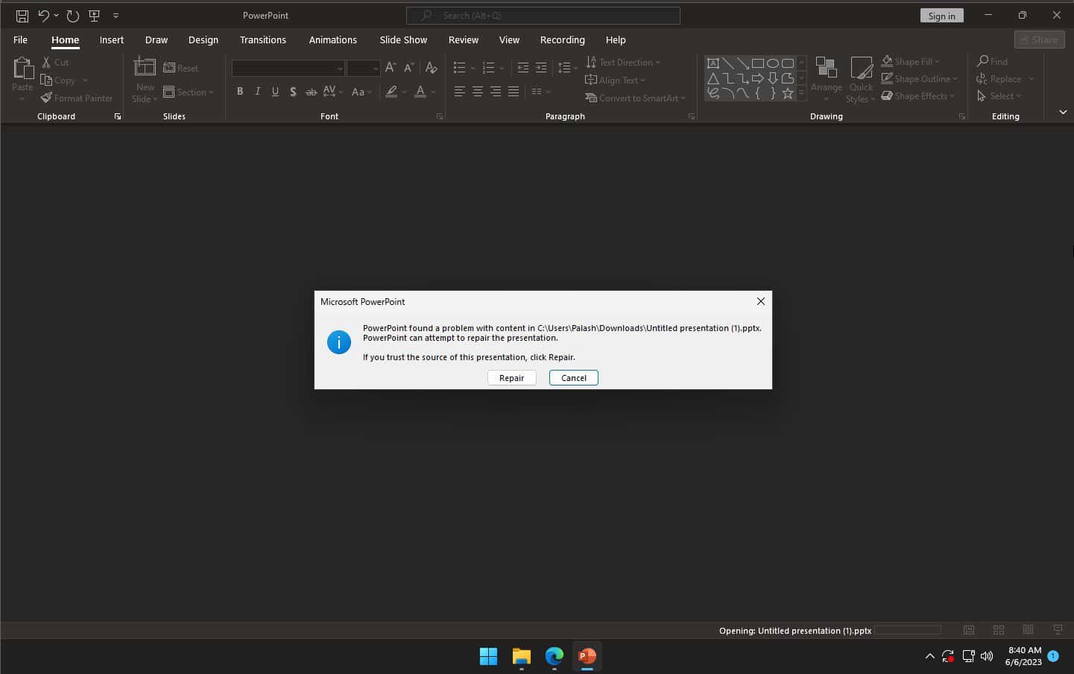Click the Find magnifier icon
Screen dimensions: 1074x674
tap(982, 61)
